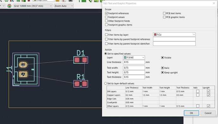Click OK to apply text properties
218x124 pixels.
coord(191,113)
